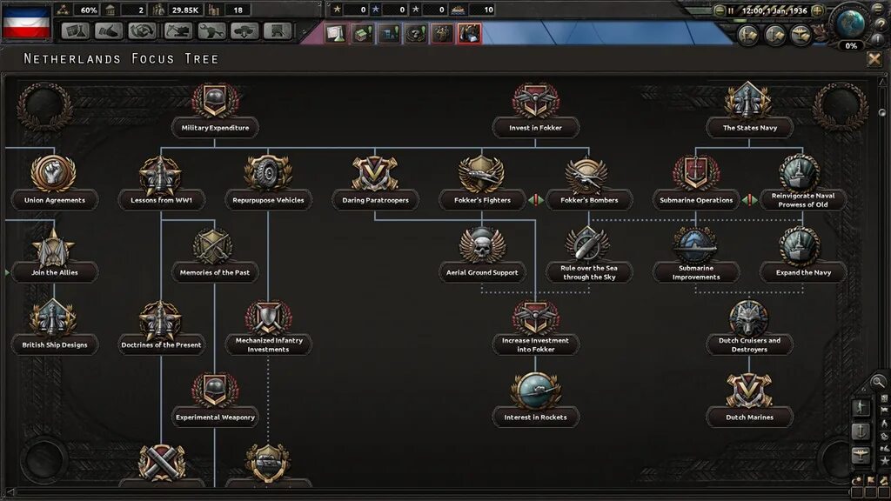Screen dimensions: 891x501
Task: Select Increase Investment into Fokker focus
Action: point(535,327)
